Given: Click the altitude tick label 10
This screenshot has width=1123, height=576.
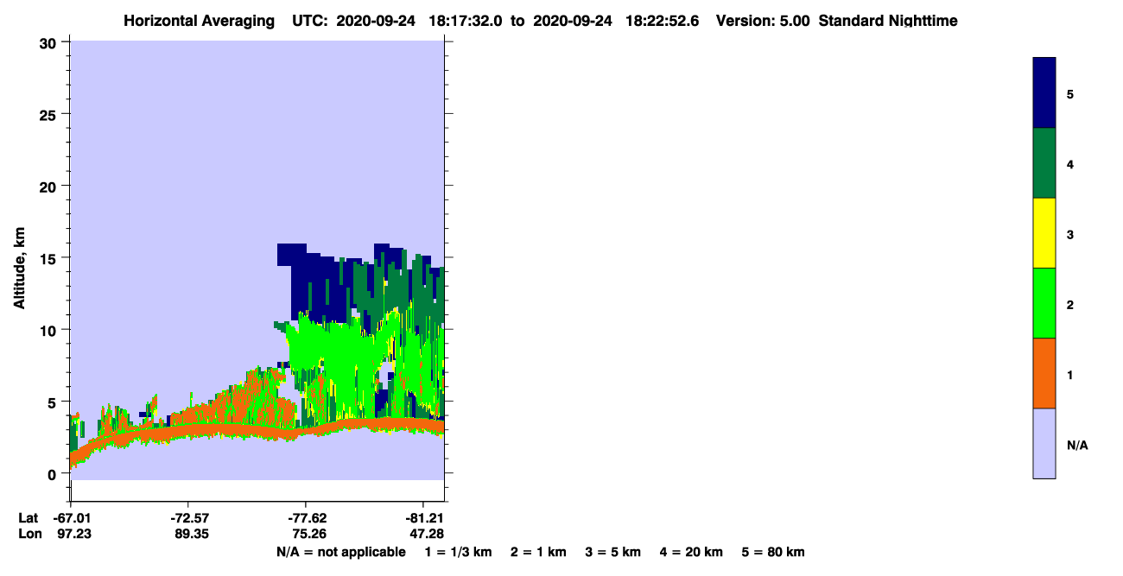Looking at the screenshot, I should (x=49, y=330).
